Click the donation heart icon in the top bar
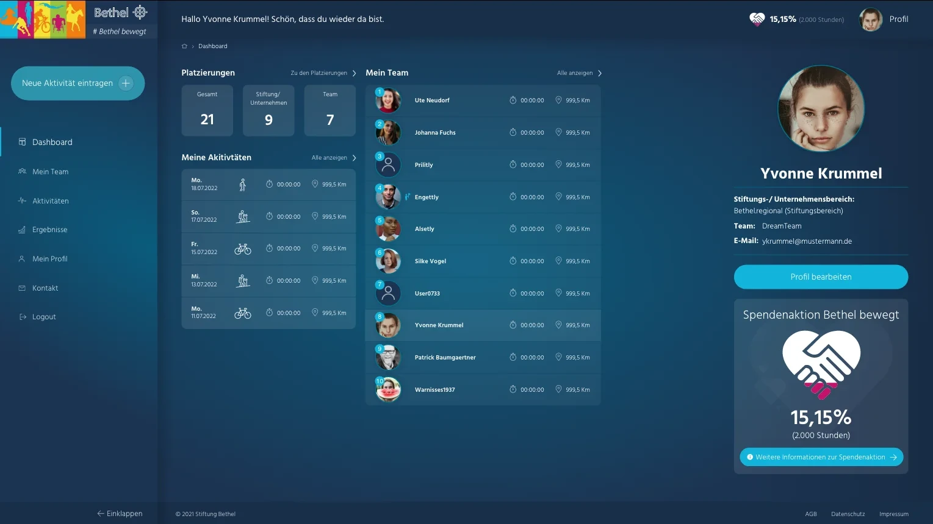 [756, 19]
